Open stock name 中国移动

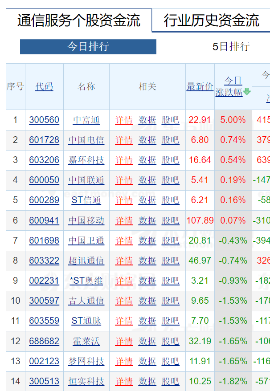coord(86,220)
